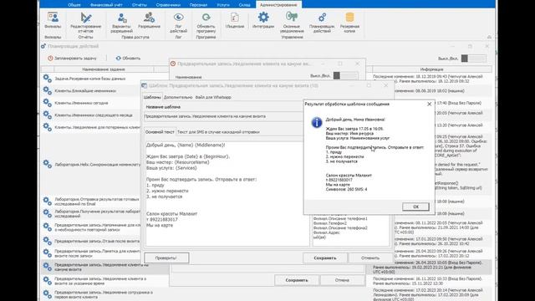Click the gear icon of Клиенты.Именинники следующего месяца
The image size is (535, 301).
point(48,115)
